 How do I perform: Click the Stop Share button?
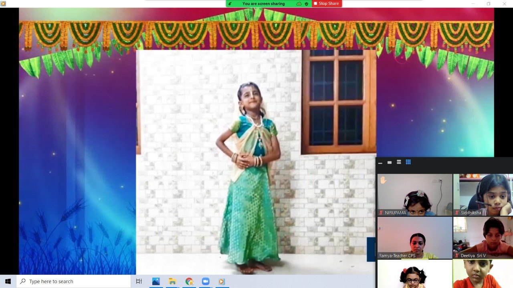pos(326,4)
